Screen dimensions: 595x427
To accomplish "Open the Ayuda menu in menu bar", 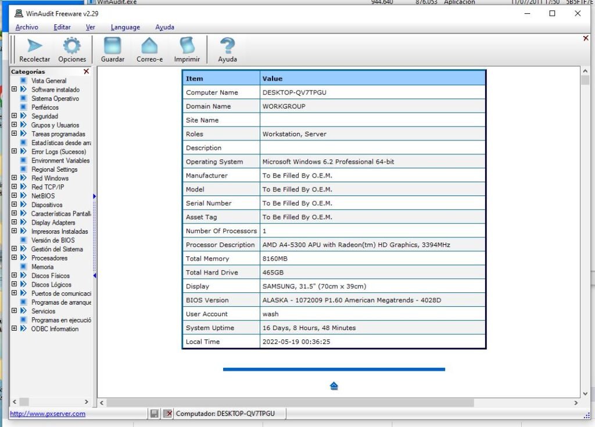I will click(x=164, y=27).
